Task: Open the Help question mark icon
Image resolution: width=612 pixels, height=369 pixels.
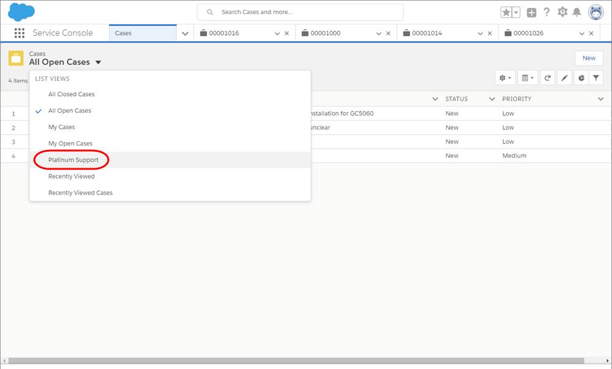Action: coord(547,12)
